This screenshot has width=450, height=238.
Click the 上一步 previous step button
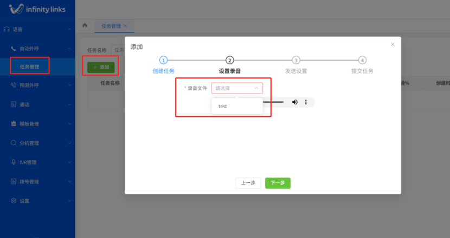click(x=248, y=183)
